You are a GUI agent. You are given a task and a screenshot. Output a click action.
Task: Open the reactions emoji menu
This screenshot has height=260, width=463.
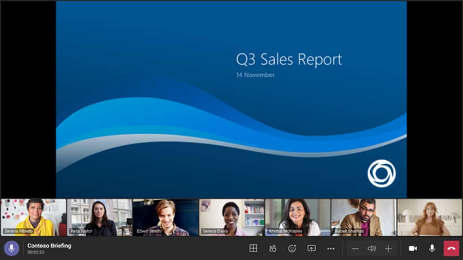pos(292,248)
